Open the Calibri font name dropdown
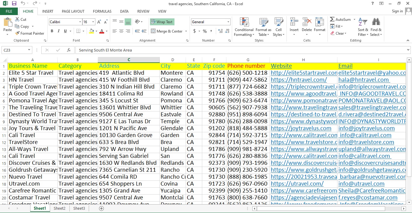The height and width of the screenshot is (213, 412). tap(80, 22)
